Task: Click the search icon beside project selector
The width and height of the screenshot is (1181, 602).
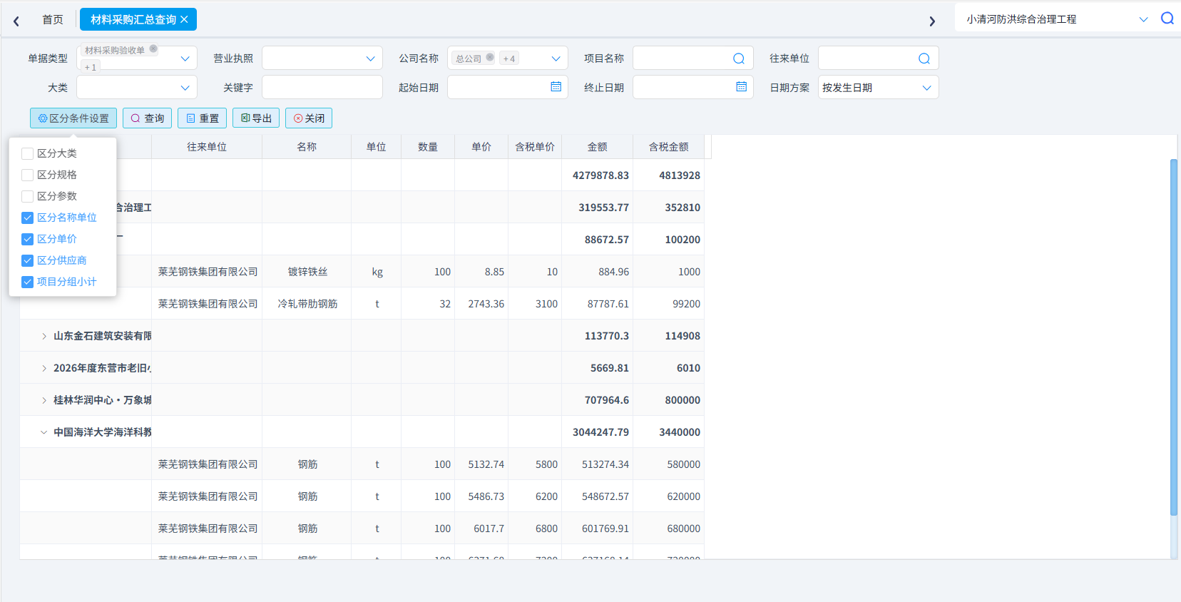Action: point(1167,19)
